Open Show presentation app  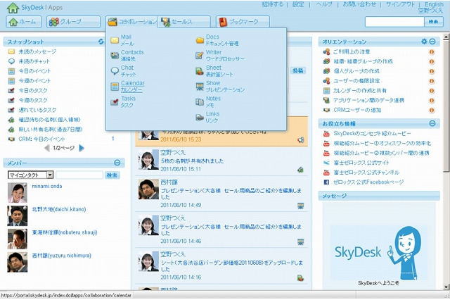point(220,87)
